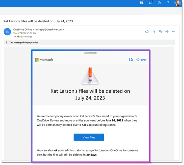Reply to the OneDrive email

(x=154, y=31)
